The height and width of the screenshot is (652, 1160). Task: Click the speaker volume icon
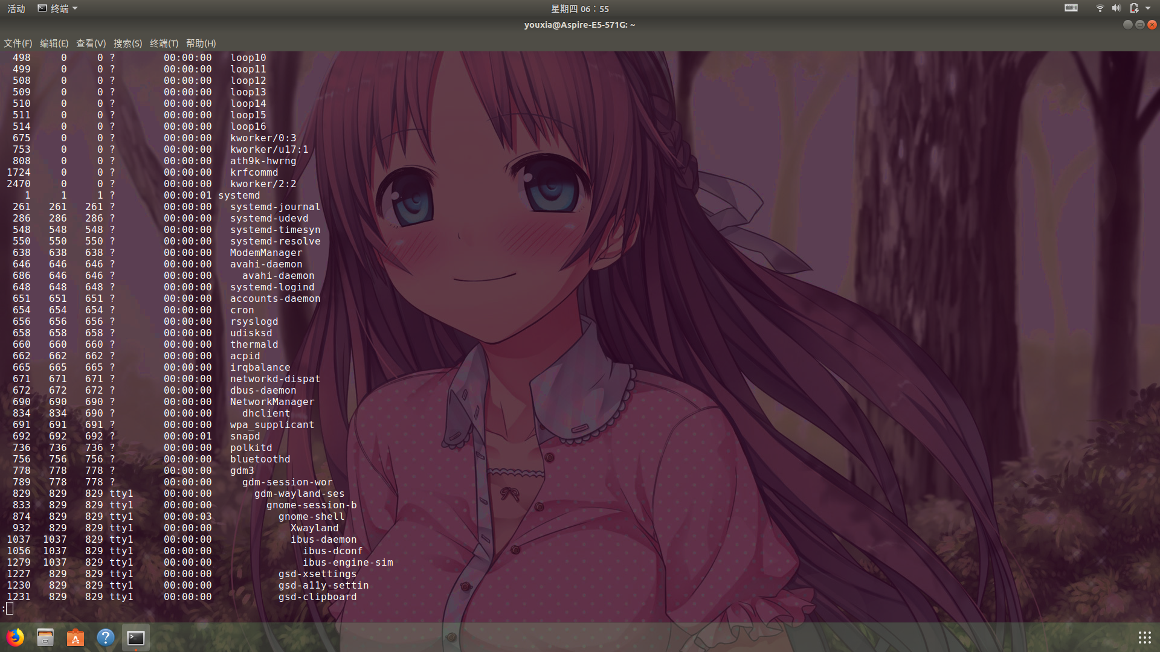[x=1116, y=8]
